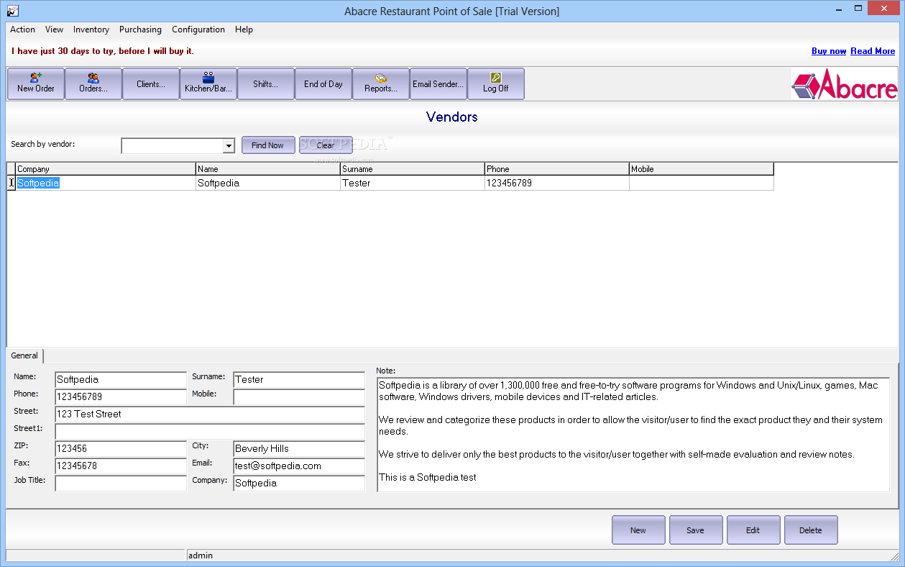This screenshot has height=567, width=905.
Task: Click the trial days remaining message
Action: (103, 51)
